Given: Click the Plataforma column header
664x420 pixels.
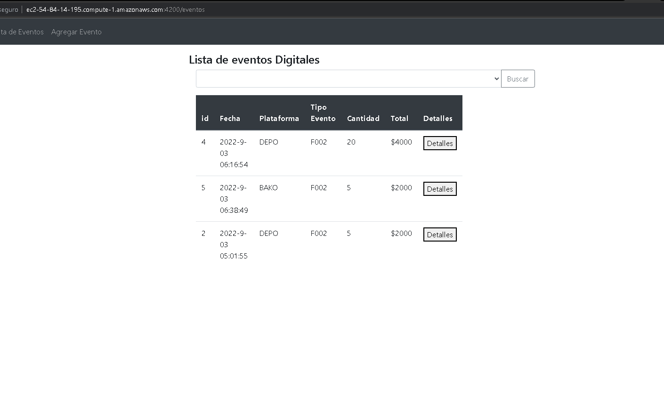Looking at the screenshot, I should (279, 118).
